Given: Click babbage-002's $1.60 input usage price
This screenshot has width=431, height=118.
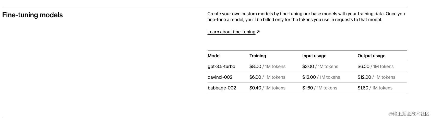Looking at the screenshot, I should click(307, 88).
